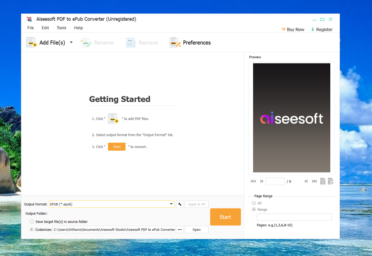
Task: Click the Register link
Action: (x=324, y=29)
